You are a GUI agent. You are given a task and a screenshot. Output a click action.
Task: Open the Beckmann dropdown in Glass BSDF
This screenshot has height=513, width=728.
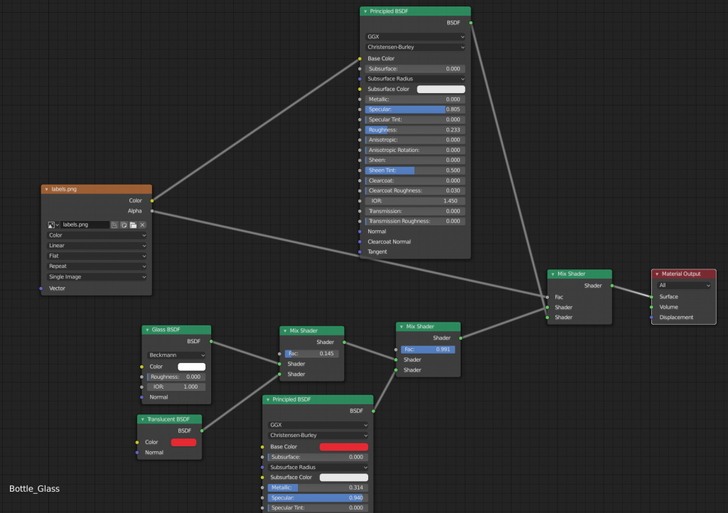(x=176, y=355)
